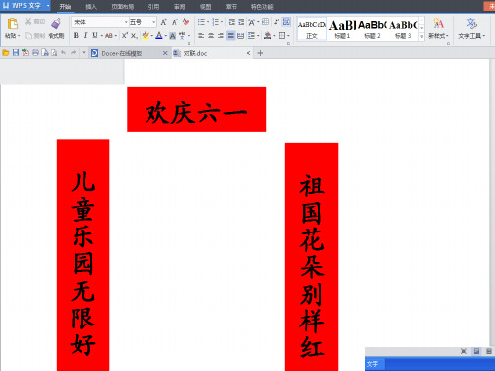Image resolution: width=495 pixels, height=371 pixels.
Task: Click the font color A swatch
Action: coord(159,35)
